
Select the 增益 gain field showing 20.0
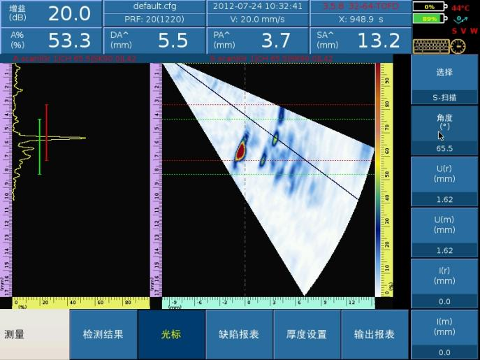51,13
